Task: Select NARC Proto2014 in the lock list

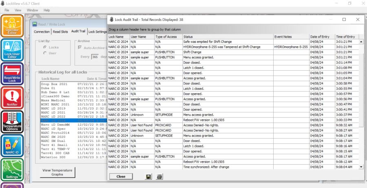Action: tap(73, 133)
